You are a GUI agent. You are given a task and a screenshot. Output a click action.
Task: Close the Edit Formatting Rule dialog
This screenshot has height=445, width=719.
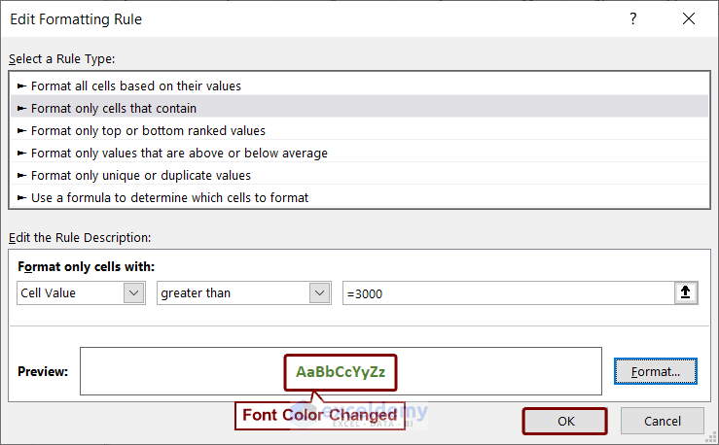[689, 19]
